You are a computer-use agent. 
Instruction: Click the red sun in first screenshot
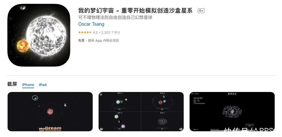[x=50, y=112]
